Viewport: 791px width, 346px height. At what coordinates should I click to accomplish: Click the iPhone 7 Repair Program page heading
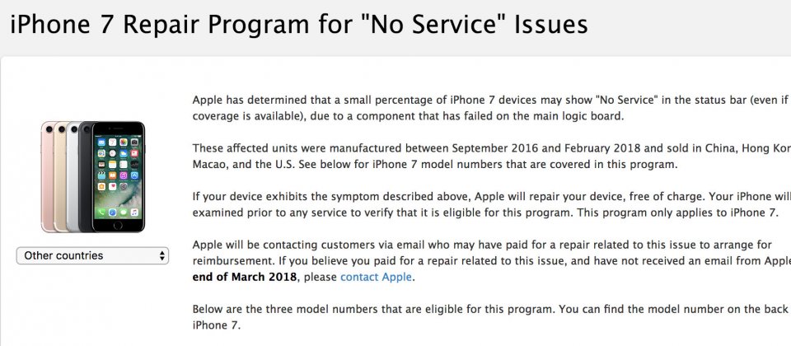(298, 24)
